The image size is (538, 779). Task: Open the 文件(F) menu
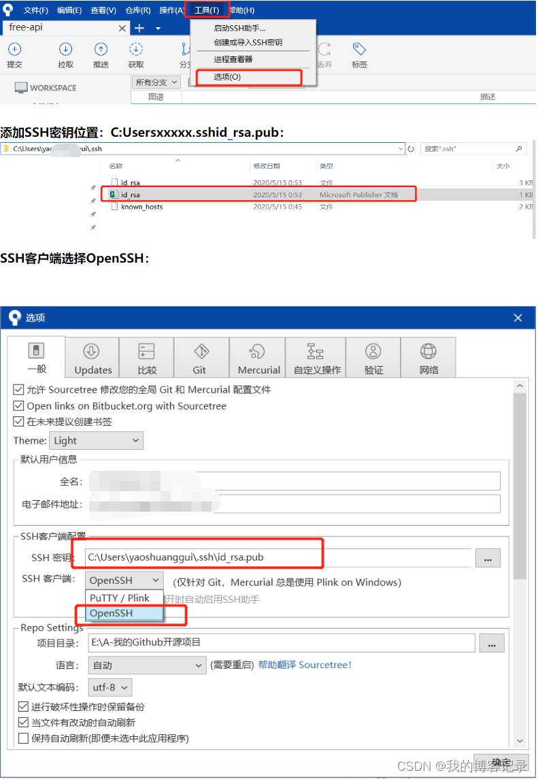click(36, 10)
